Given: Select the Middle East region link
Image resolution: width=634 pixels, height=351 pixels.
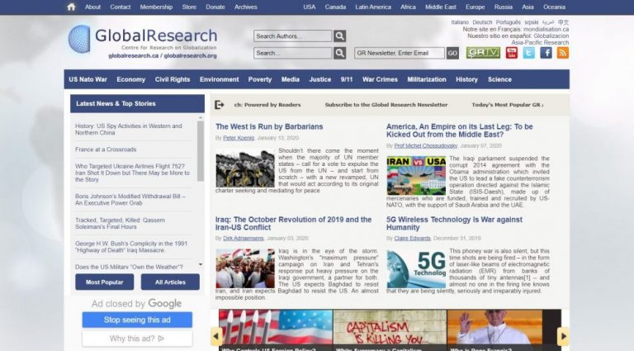Looking at the screenshot, I should [440, 7].
